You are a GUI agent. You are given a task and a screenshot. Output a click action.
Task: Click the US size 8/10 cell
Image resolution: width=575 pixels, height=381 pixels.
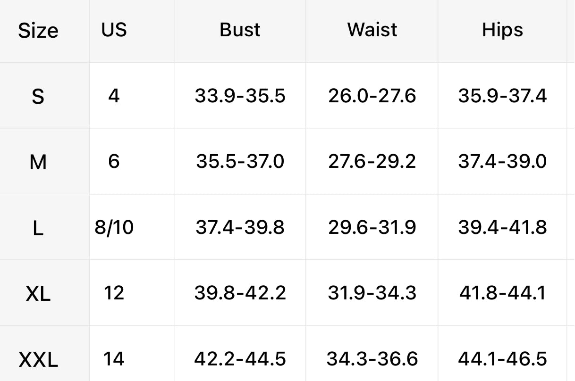click(114, 228)
